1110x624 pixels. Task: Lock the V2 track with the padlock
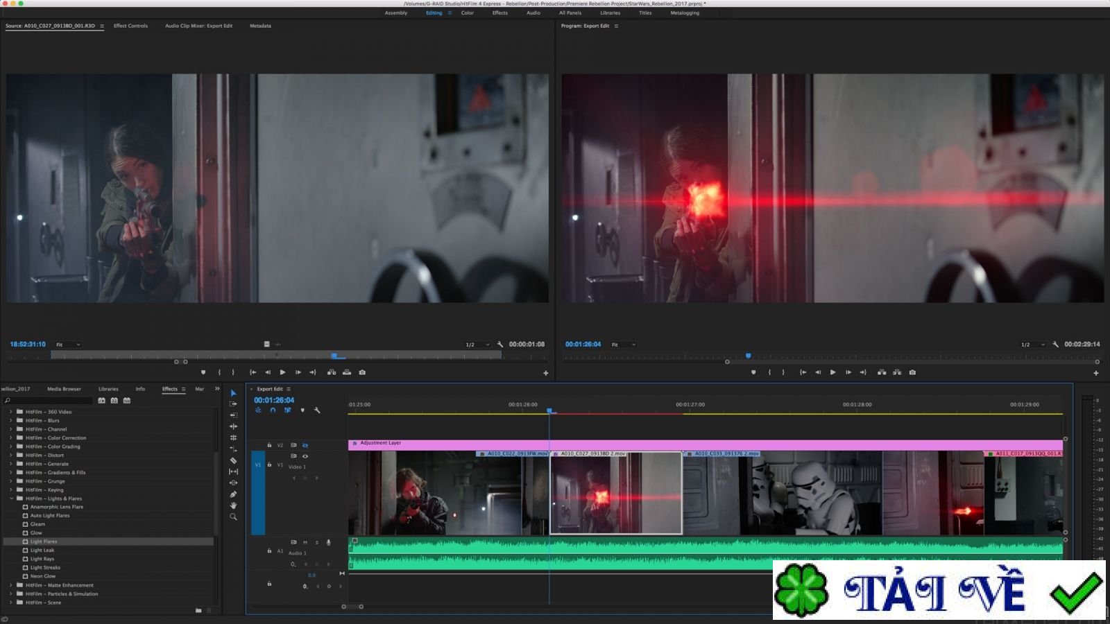269,445
